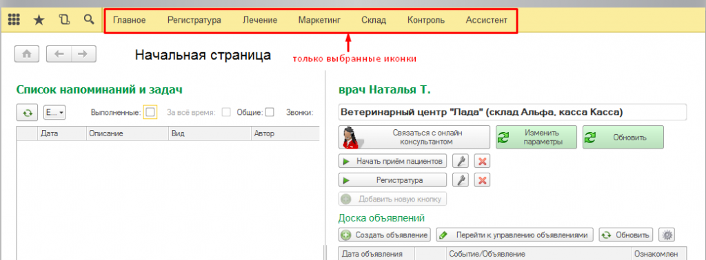This screenshot has height=260, width=706.
Task: Open bulletin board settings gear icon
Action: coord(667,235)
